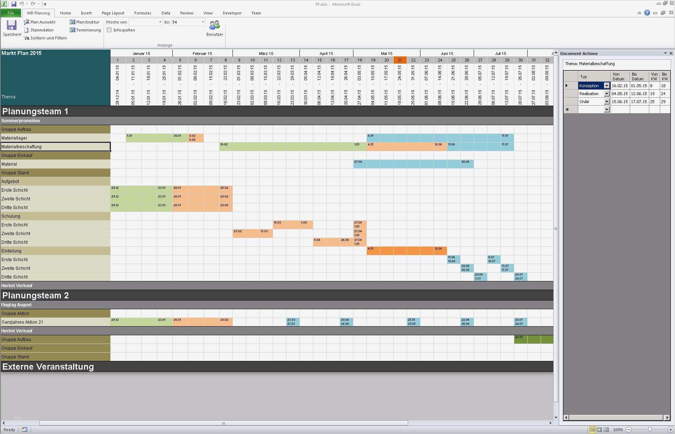This screenshot has width=675, height=434.
Task: Click the Benutzer icon
Action: tap(214, 25)
